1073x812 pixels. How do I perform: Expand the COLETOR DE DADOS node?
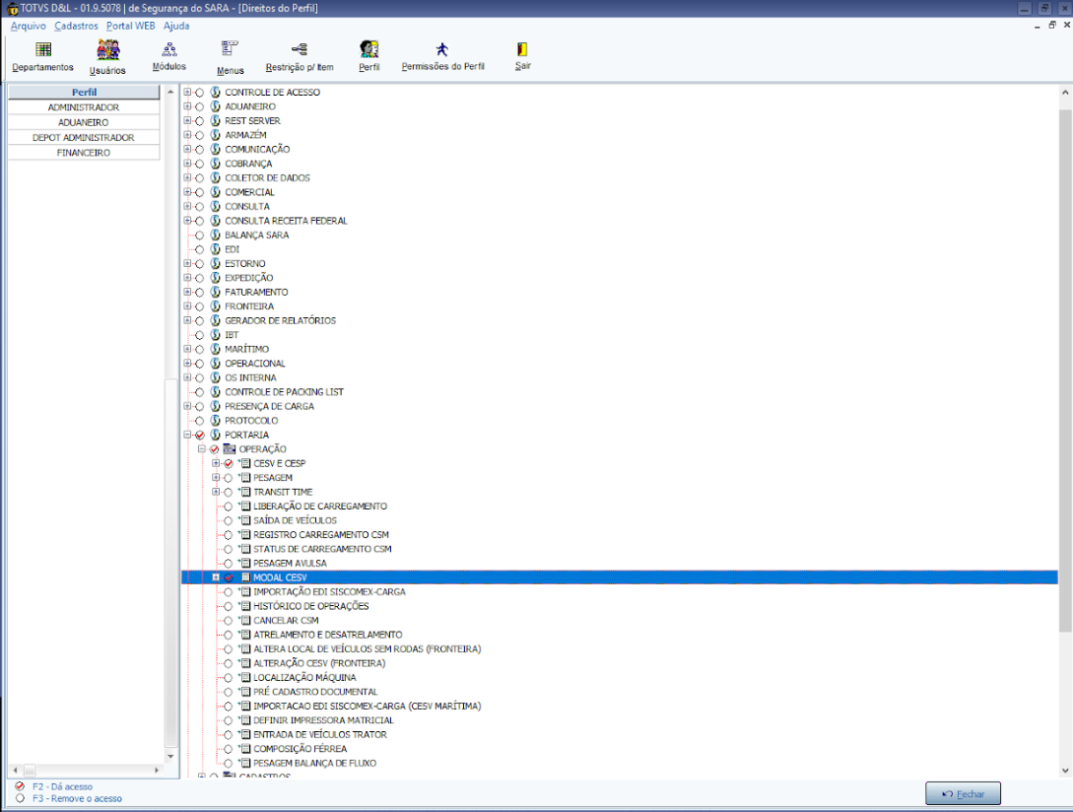187,178
